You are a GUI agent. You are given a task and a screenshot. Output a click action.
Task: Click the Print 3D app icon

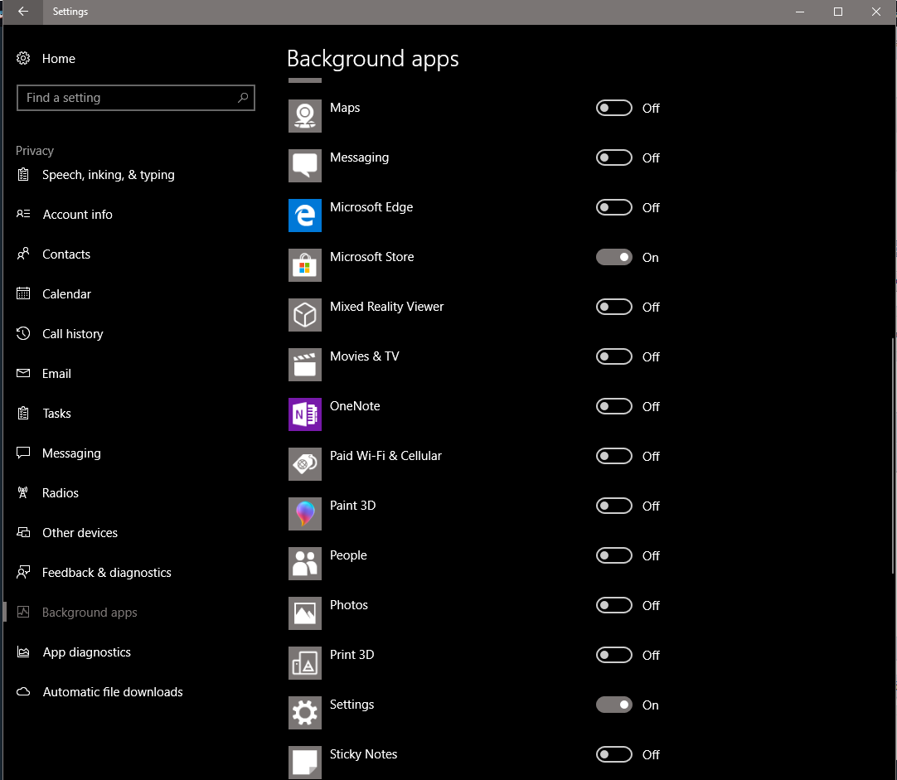(305, 663)
